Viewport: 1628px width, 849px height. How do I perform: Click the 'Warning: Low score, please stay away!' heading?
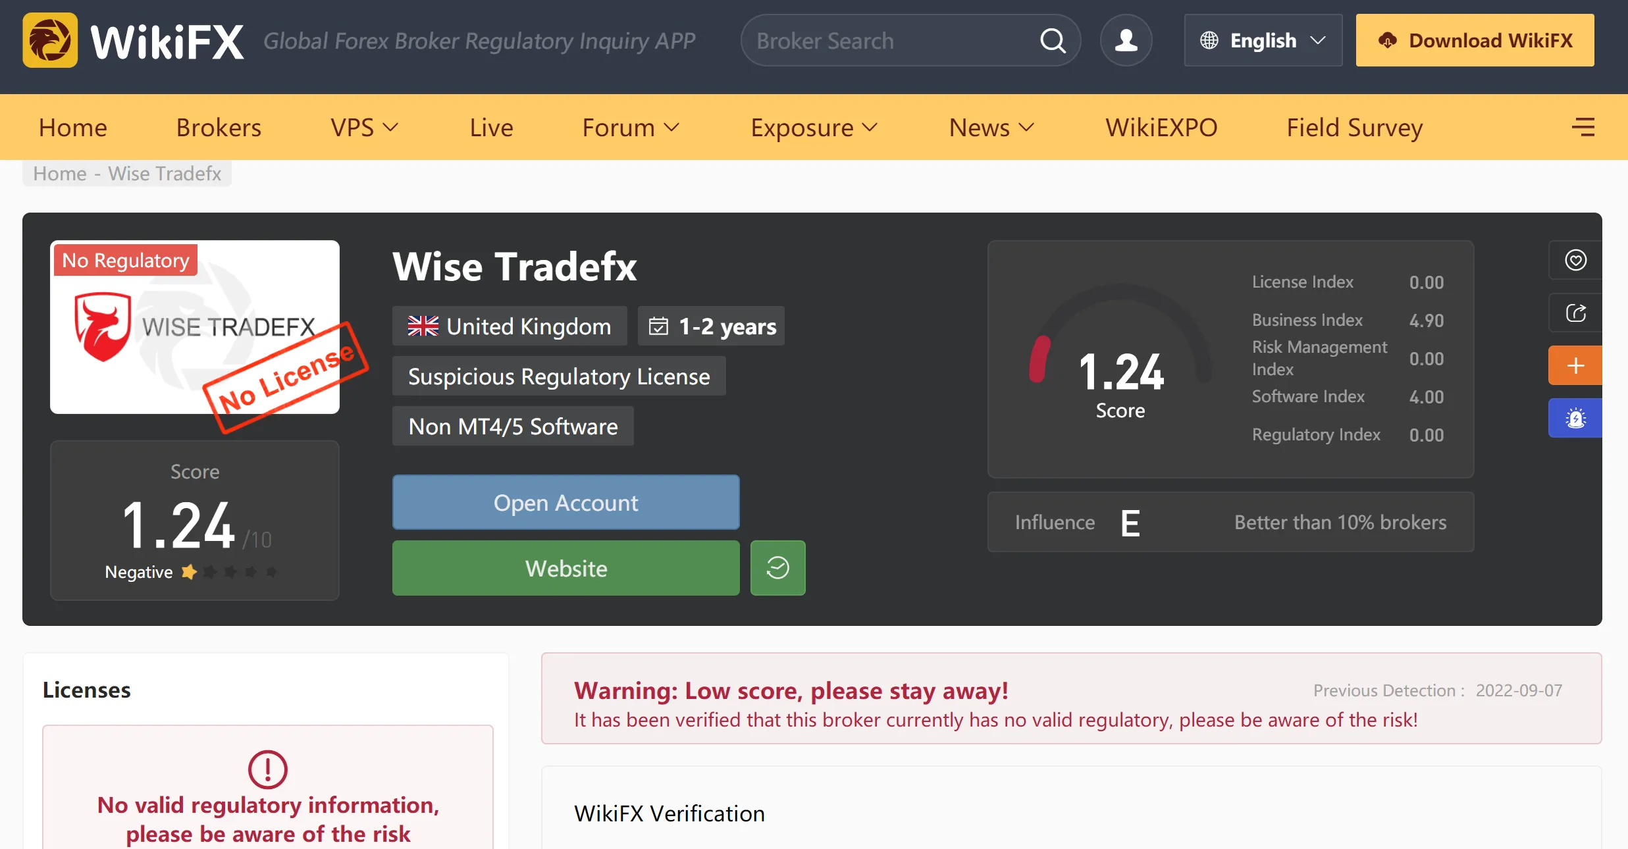(791, 690)
